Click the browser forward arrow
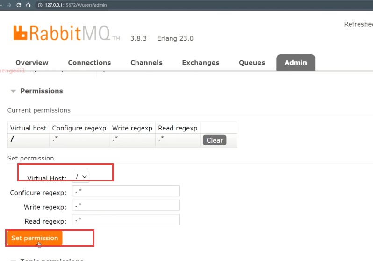 tap(9, 5)
